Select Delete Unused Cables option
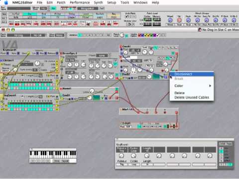 click(x=192, y=97)
